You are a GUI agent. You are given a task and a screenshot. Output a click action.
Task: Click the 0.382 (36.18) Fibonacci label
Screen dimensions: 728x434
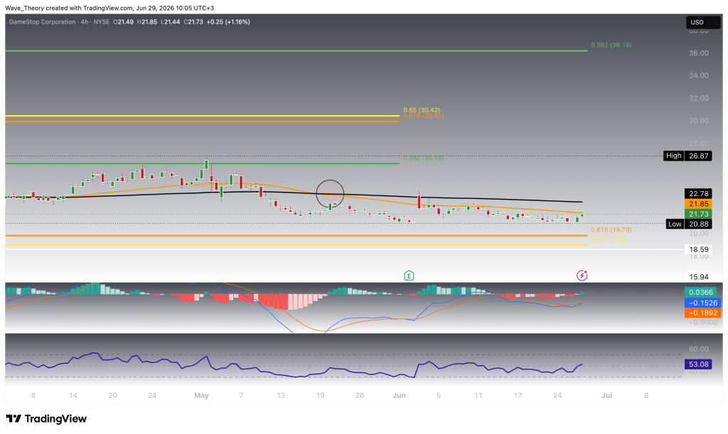(611, 45)
